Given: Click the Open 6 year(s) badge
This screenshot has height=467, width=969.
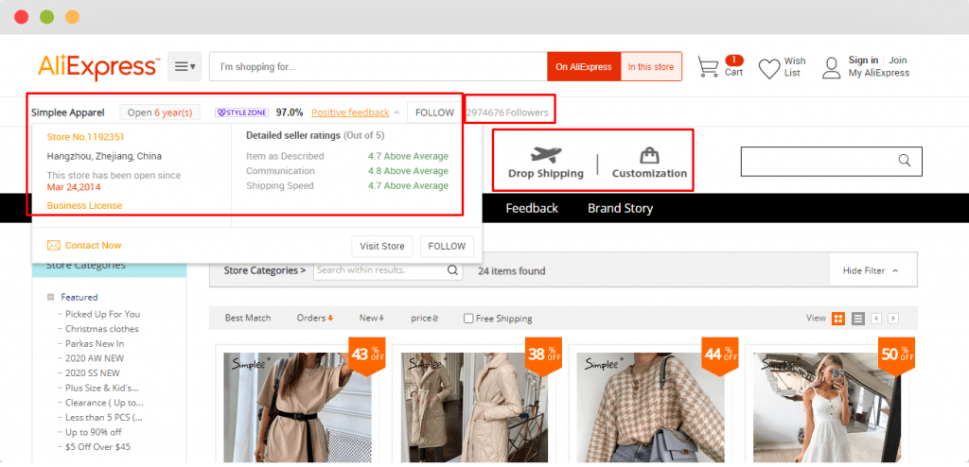Looking at the screenshot, I should click(159, 112).
